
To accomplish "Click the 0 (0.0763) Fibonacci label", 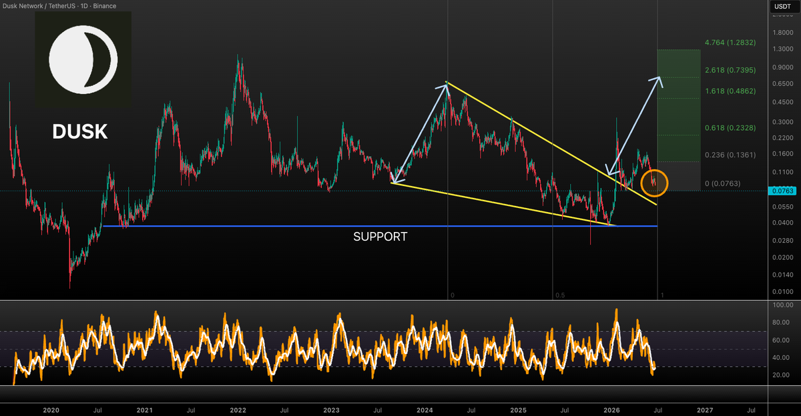I will tap(723, 183).
